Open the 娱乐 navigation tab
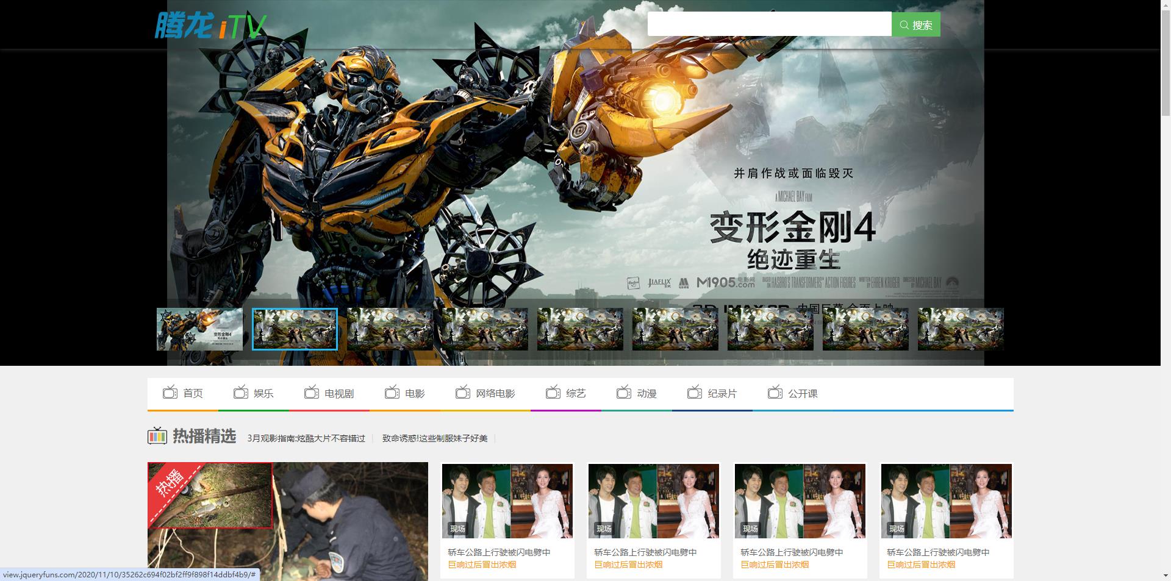 (x=254, y=394)
